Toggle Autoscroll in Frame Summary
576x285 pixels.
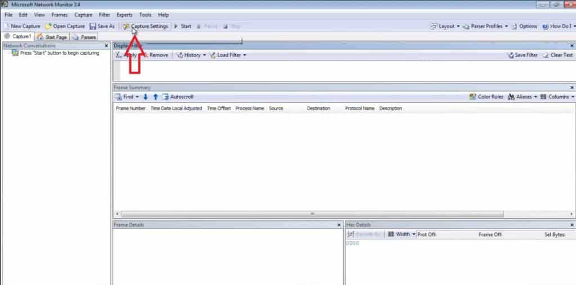178,97
